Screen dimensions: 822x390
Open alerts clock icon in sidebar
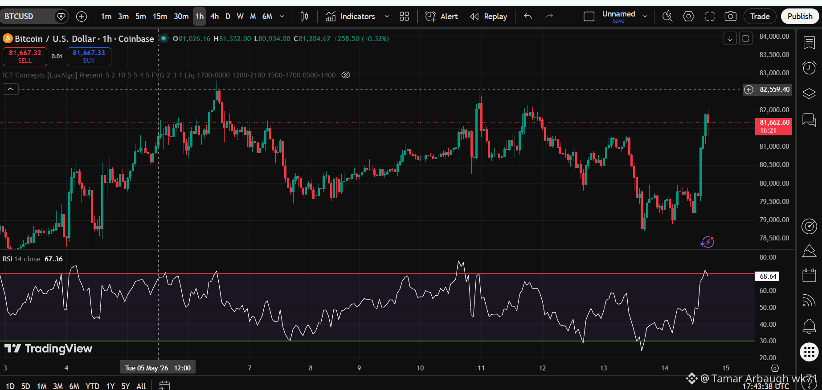809,68
